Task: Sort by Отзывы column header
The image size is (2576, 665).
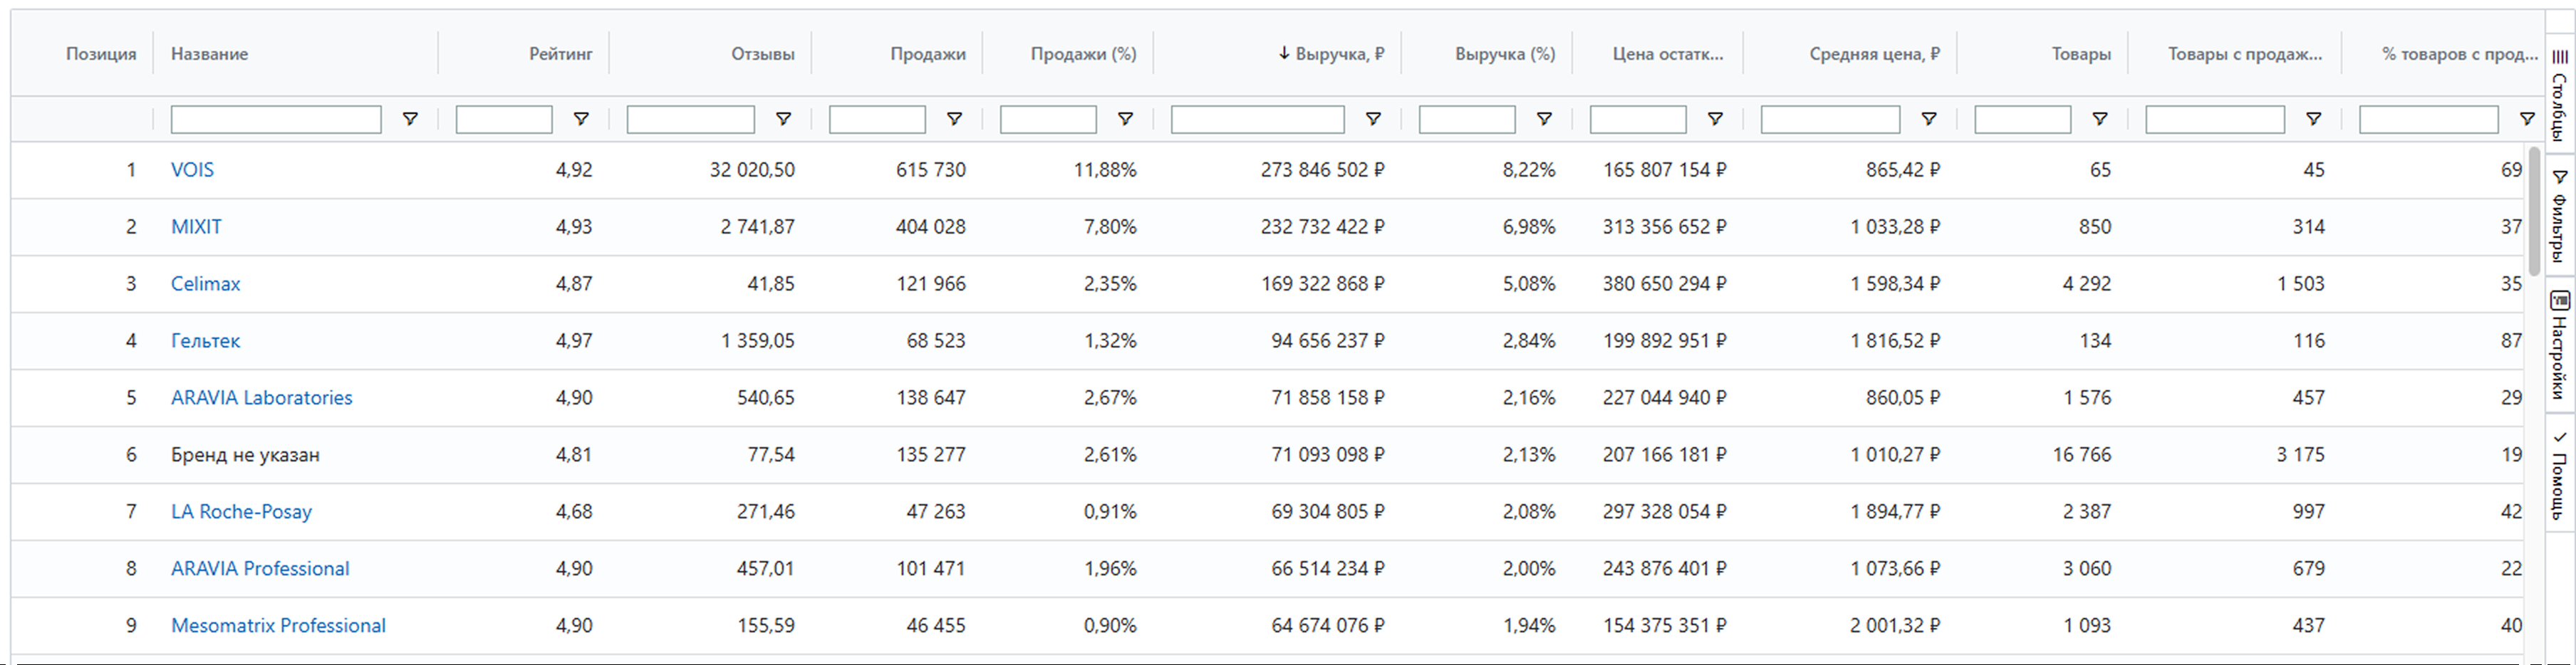Action: pos(763,54)
